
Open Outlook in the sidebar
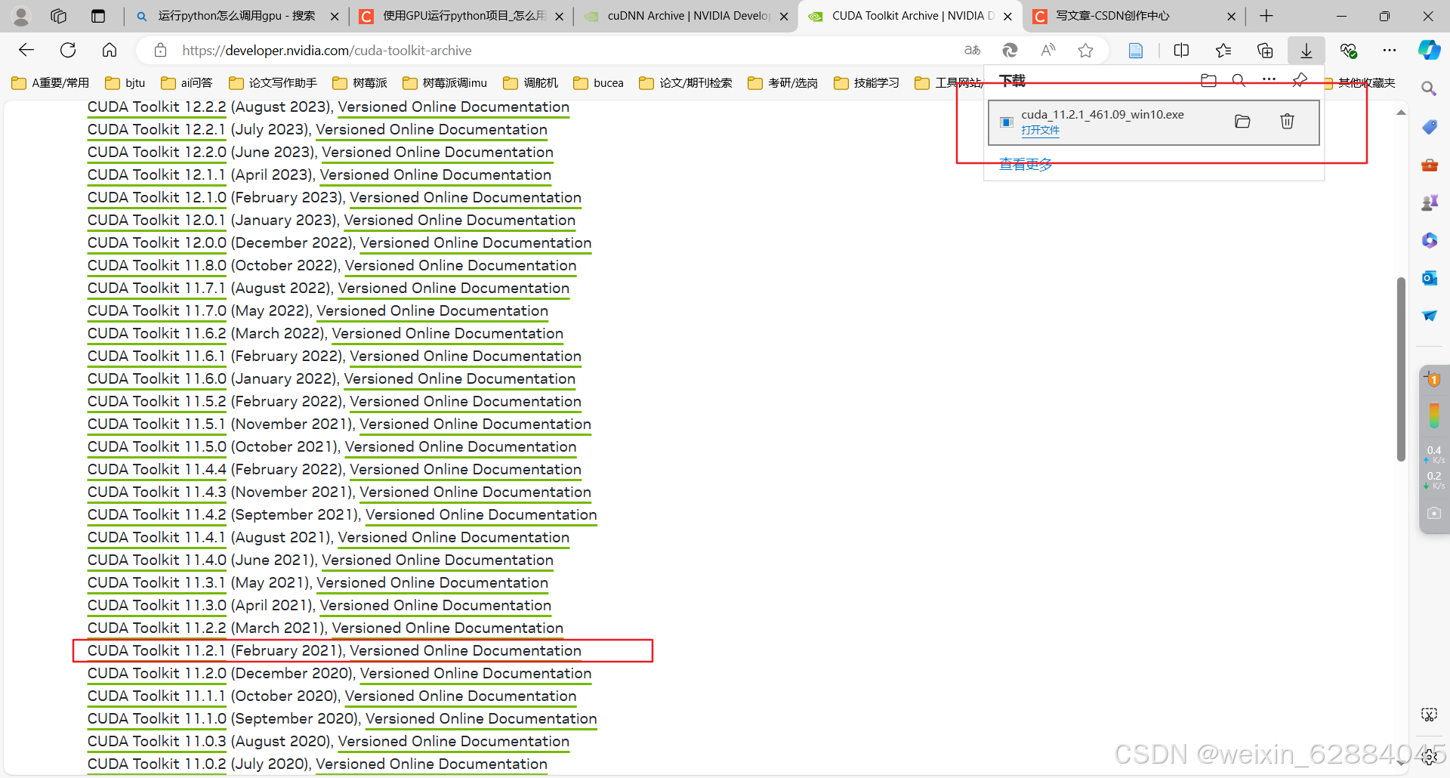click(x=1429, y=278)
